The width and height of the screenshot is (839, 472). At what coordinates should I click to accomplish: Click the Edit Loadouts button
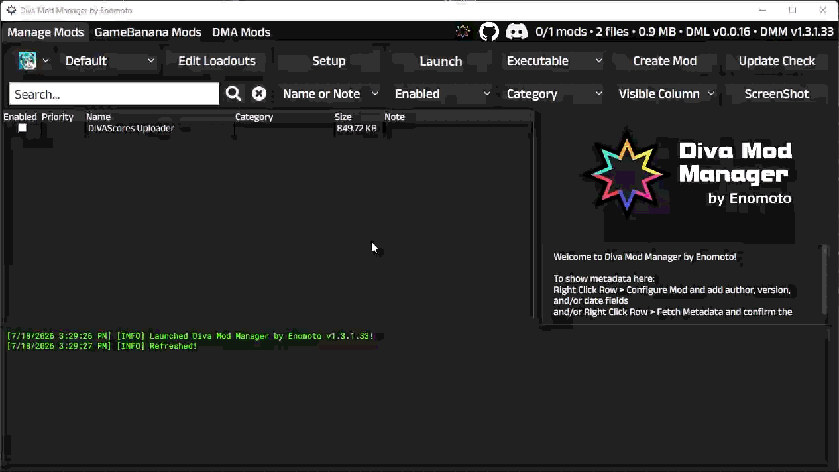click(x=217, y=61)
